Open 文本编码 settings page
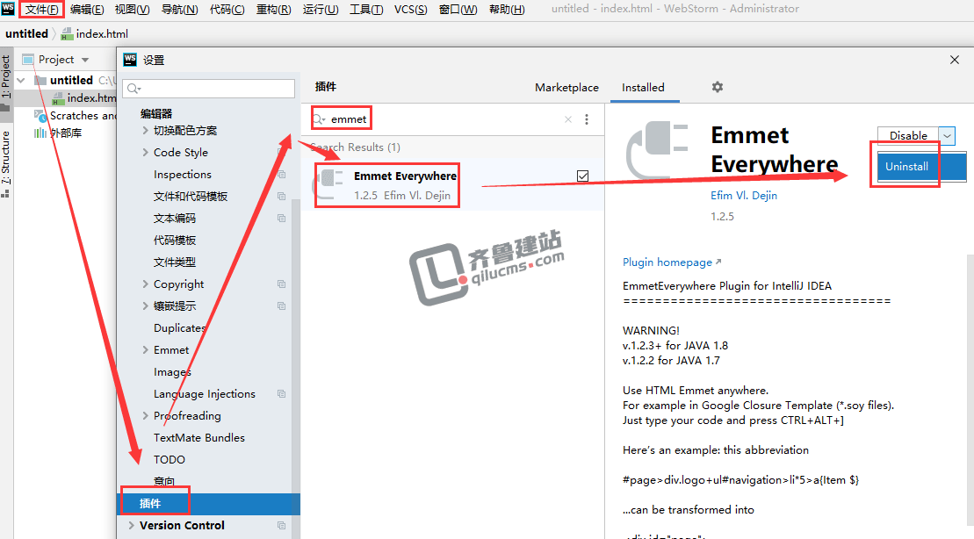The width and height of the screenshot is (974, 539). pos(175,218)
